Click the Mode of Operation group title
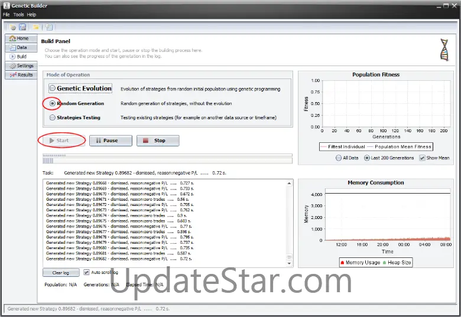This screenshot has width=461, height=317. coord(68,75)
